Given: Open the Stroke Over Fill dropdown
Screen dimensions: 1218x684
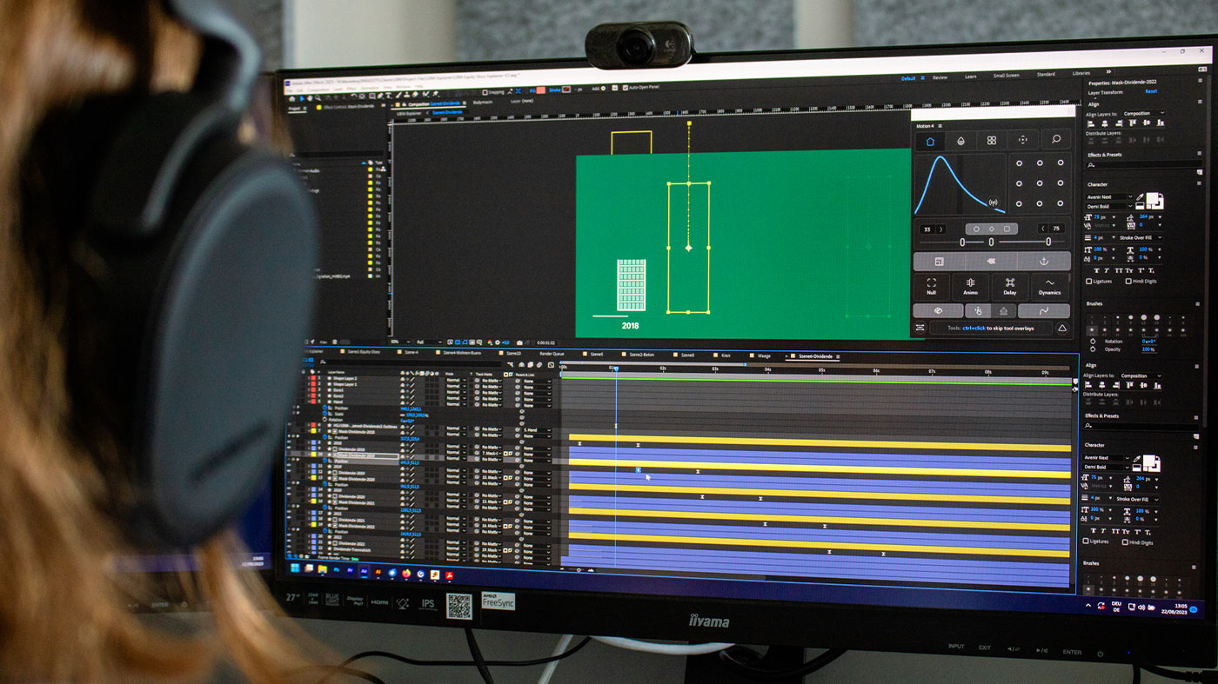Looking at the screenshot, I should (x=1140, y=237).
